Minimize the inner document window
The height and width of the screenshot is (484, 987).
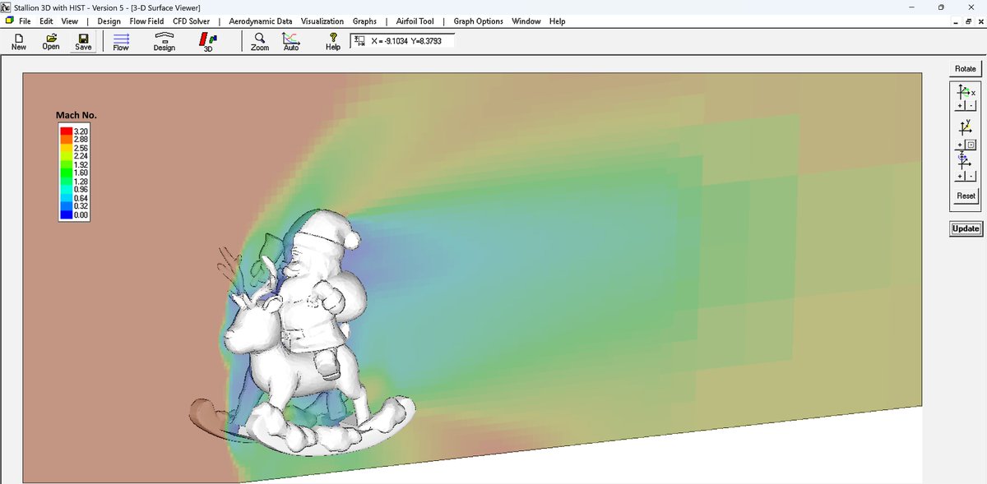[x=957, y=21]
